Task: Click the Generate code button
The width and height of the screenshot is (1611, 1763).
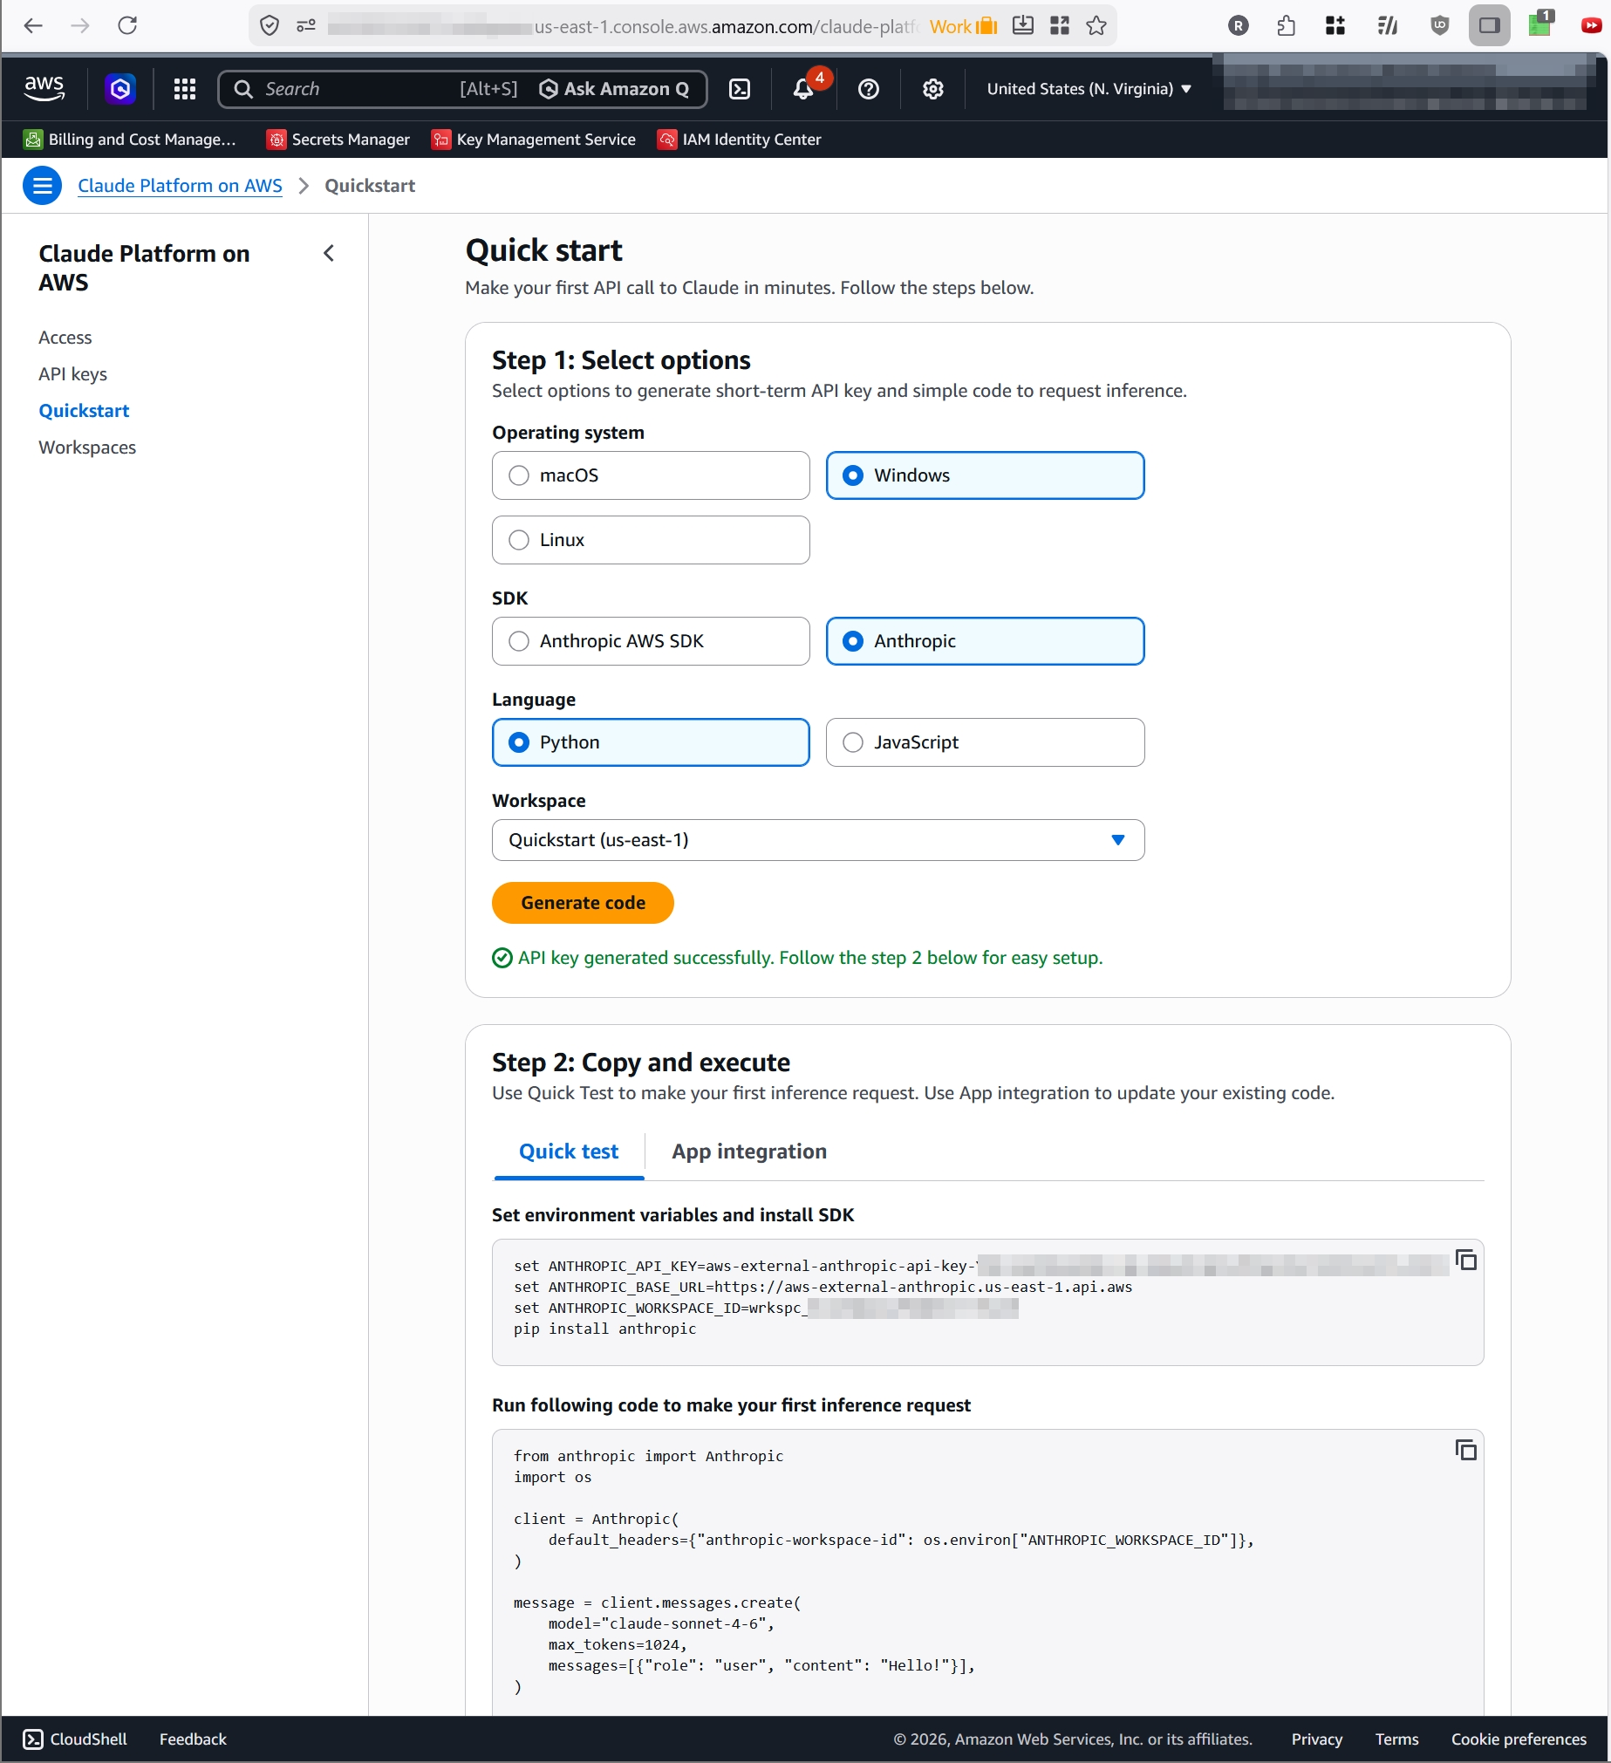Action: [584, 904]
